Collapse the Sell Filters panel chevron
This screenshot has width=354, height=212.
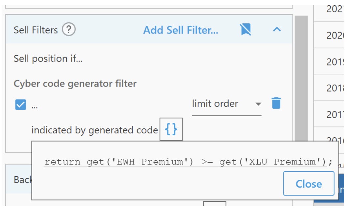277,30
